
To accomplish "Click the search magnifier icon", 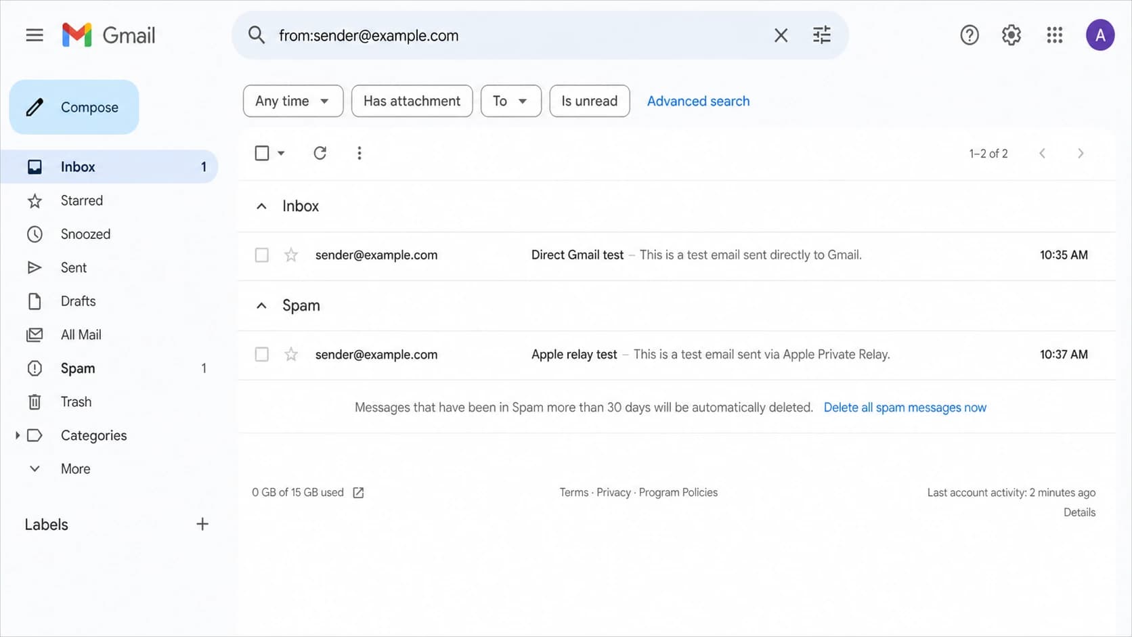I will tap(256, 35).
